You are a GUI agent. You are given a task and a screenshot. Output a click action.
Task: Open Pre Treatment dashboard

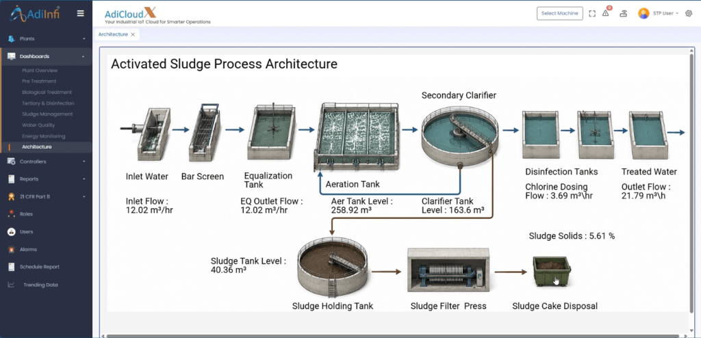pos(39,81)
